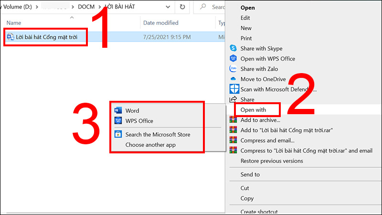The width and height of the screenshot is (382, 215).
Task: Select Choose another app
Action: click(x=150, y=145)
